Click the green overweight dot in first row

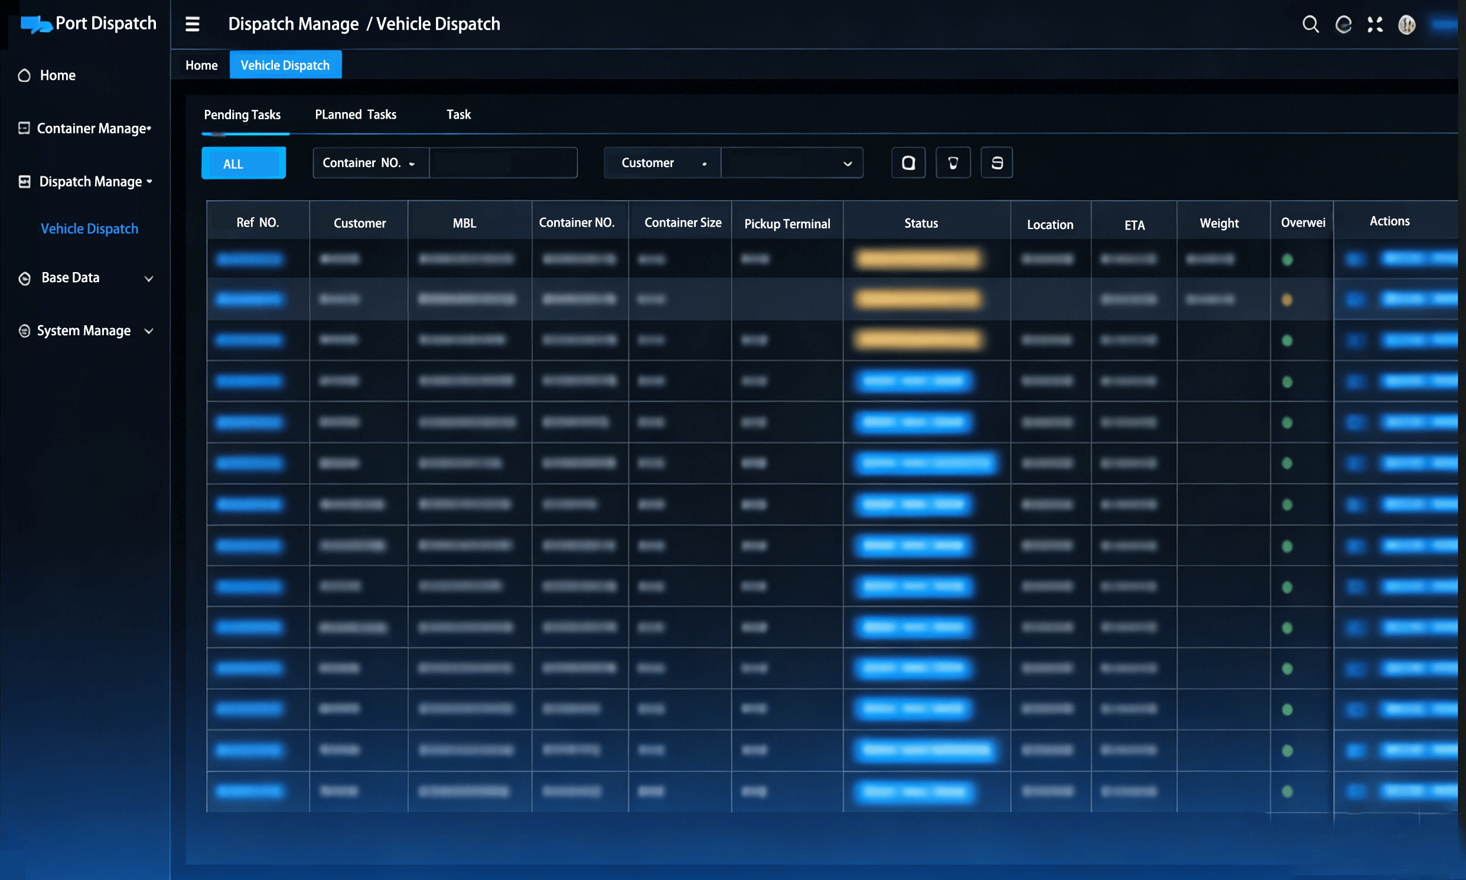coord(1287,260)
